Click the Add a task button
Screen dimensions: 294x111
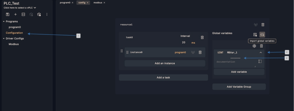tap(163, 78)
